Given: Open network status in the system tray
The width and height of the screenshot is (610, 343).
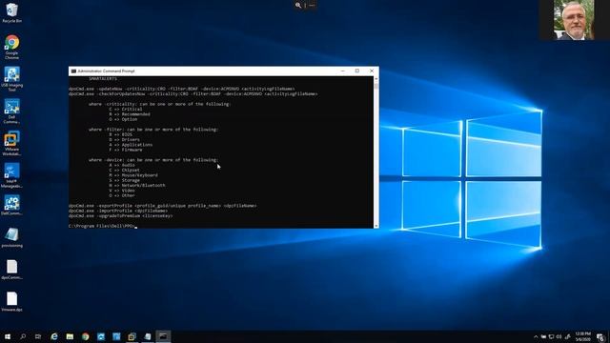Looking at the screenshot, I should point(551,336).
